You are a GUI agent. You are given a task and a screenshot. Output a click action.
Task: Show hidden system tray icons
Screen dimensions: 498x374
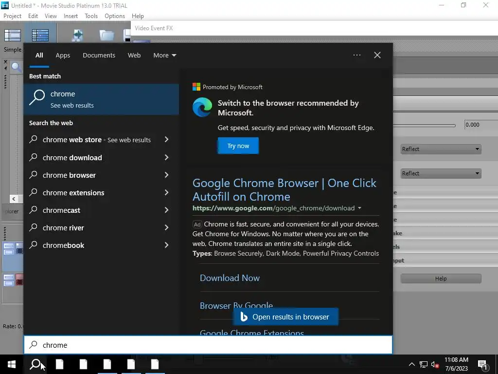pos(411,364)
